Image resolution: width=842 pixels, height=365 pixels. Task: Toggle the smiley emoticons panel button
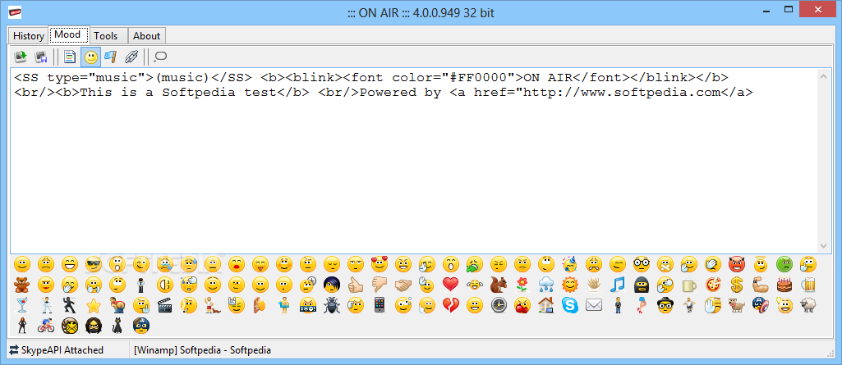tap(90, 57)
